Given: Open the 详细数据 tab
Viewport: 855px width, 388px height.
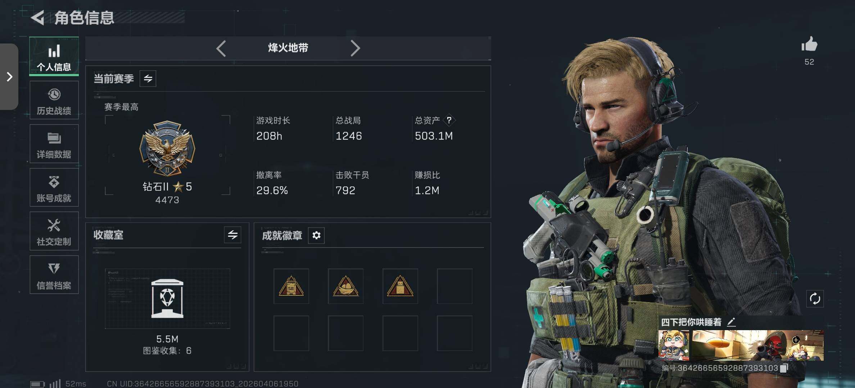Looking at the screenshot, I should pos(54,144).
